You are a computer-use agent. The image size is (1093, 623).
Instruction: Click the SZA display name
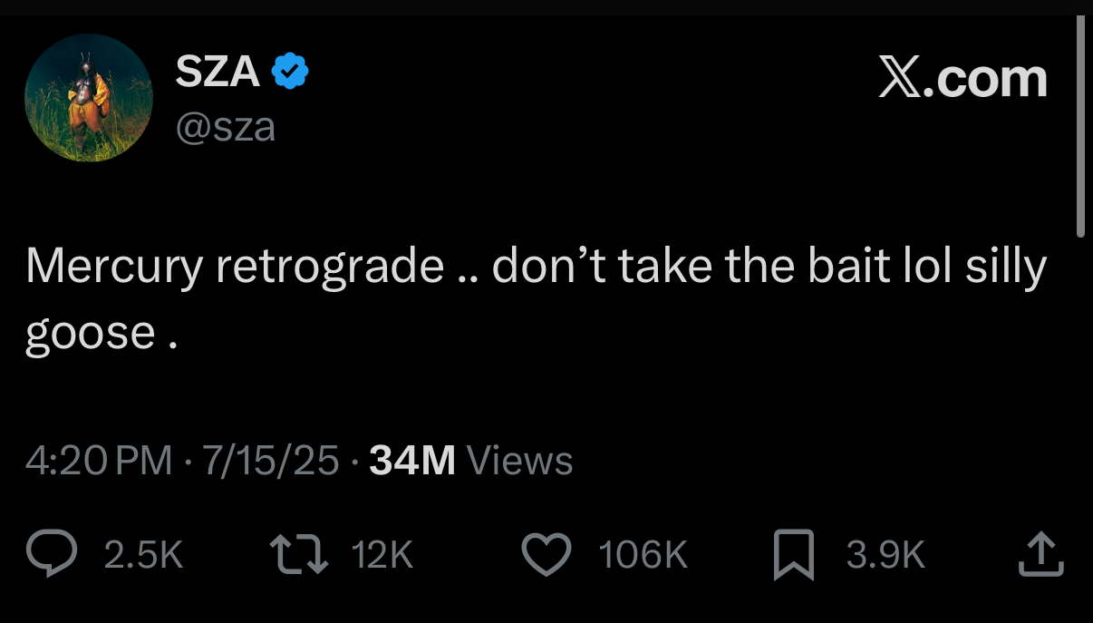218,72
